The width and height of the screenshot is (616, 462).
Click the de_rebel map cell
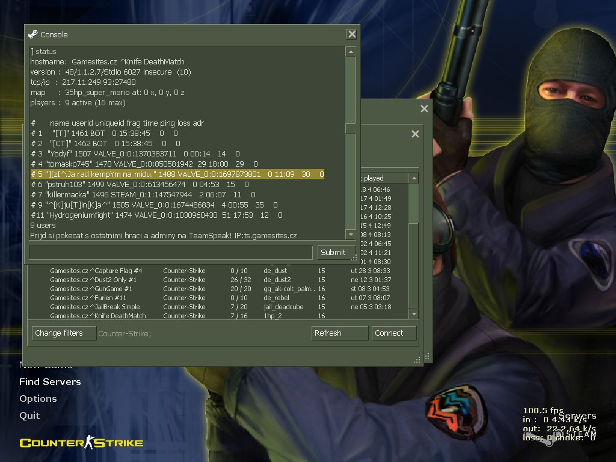(277, 298)
